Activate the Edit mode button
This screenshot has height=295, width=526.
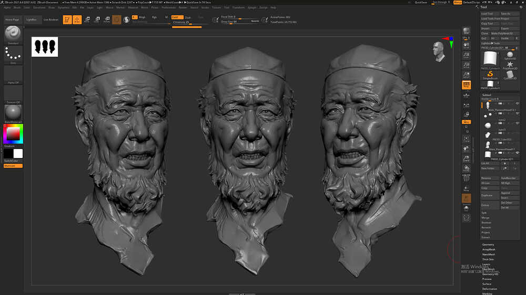[x=67, y=20]
